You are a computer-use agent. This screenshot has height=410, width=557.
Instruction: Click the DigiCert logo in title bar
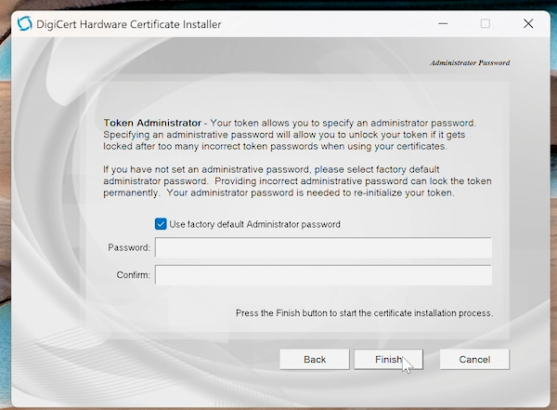[x=25, y=23]
